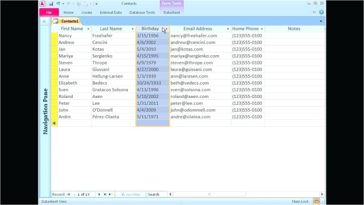Undo the last action
This screenshot has height=205, width=364.
(x=58, y=4)
